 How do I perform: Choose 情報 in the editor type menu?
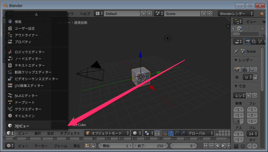click(37, 22)
